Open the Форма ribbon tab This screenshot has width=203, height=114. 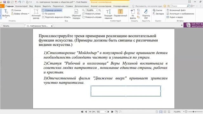(x=37, y=6)
